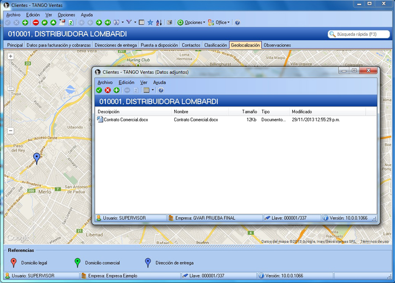Viewport: 395px width, 283px height.
Task: Click the A-Z sort icon
Action: tap(159, 23)
